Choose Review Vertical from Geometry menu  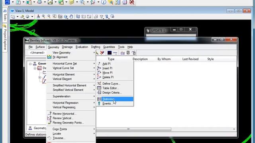click(x=71, y=118)
